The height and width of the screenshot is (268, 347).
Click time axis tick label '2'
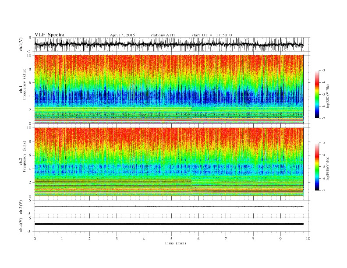click(89, 239)
